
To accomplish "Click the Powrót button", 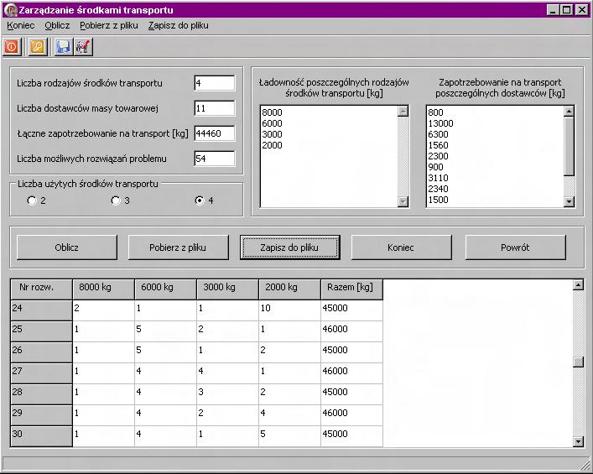I will tap(516, 247).
